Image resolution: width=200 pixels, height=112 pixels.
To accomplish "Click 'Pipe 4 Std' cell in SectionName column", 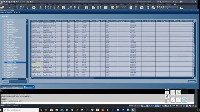I will click(49, 63).
